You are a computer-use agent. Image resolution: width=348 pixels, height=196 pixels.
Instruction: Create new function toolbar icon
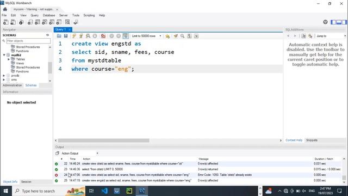pos(59,22)
